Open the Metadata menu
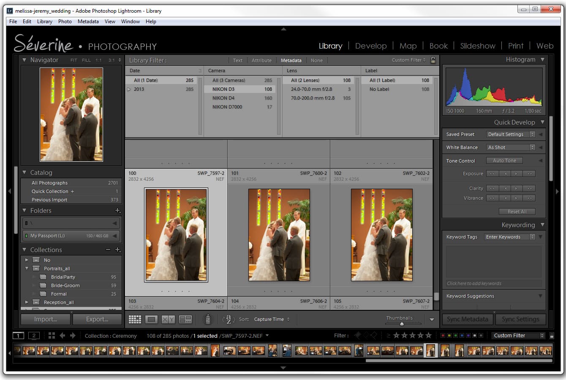Viewport: 566px width, 380px height. tap(88, 22)
